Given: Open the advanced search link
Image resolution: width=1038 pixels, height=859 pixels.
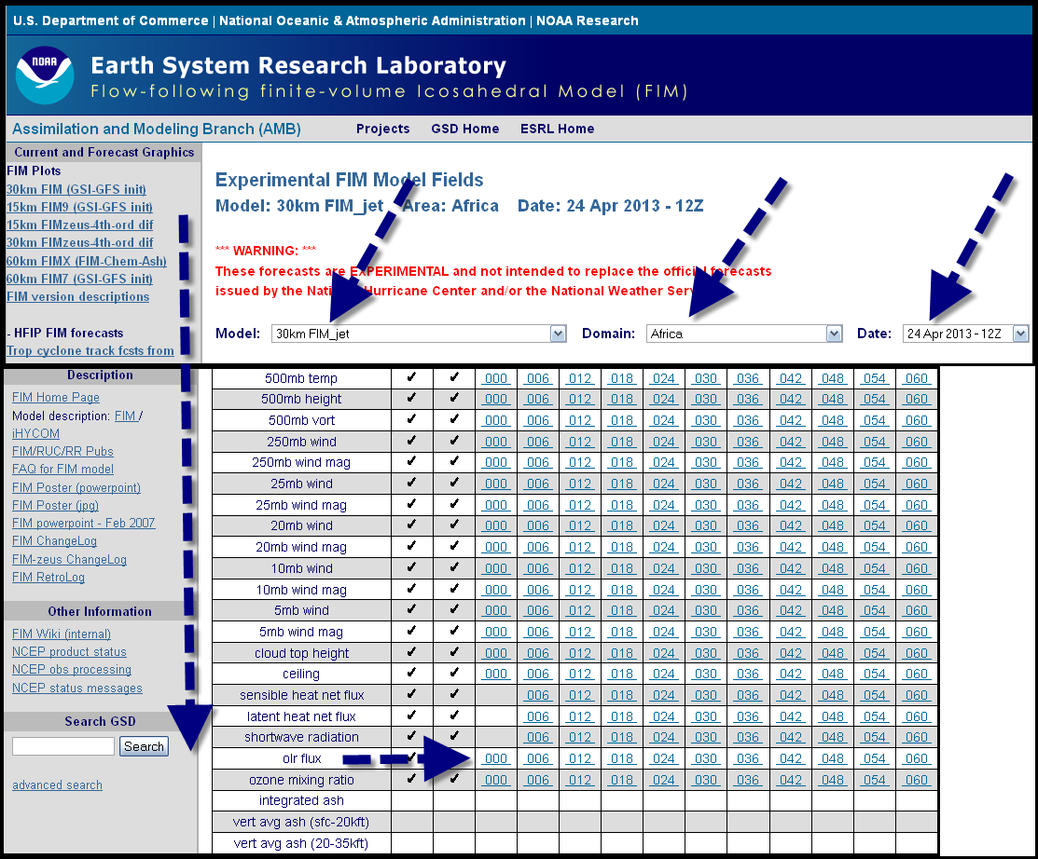Looking at the screenshot, I should (57, 785).
